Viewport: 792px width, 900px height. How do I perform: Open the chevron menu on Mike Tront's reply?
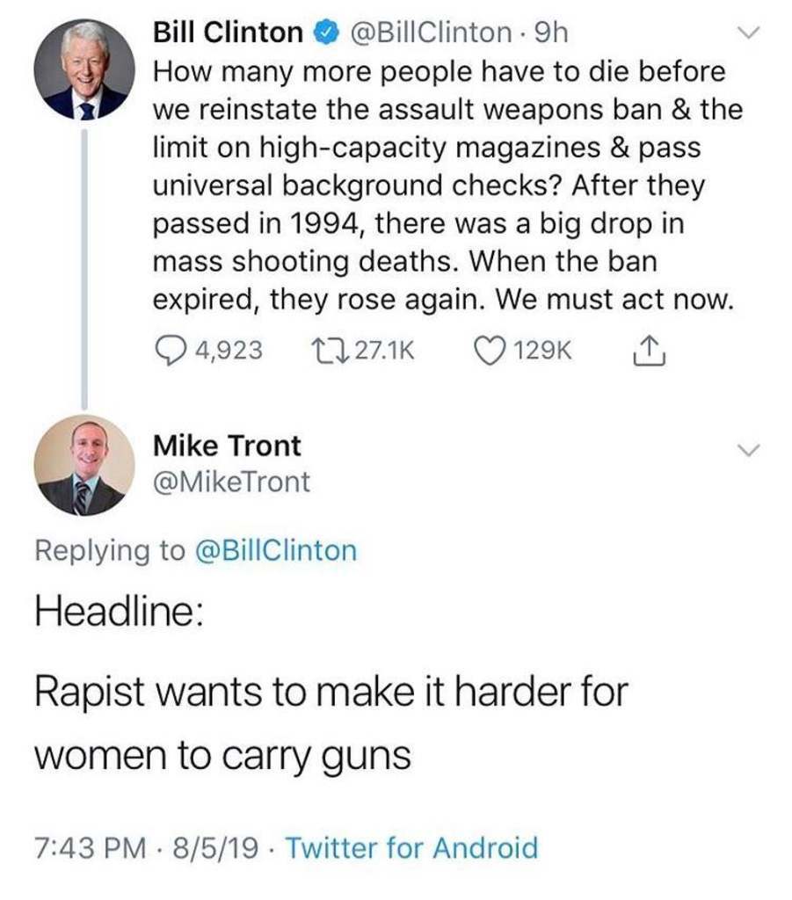747,450
